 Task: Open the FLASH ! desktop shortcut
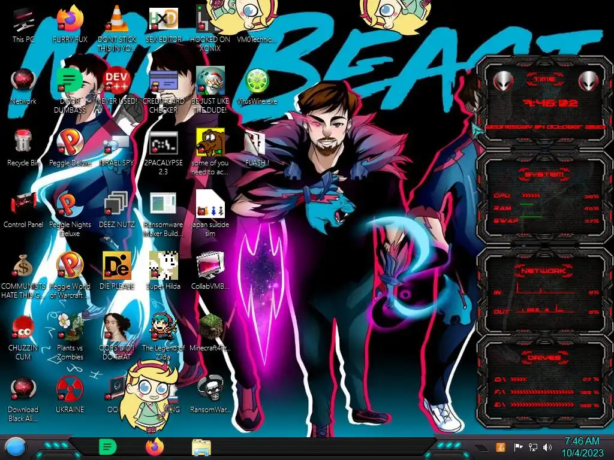pyautogui.click(x=255, y=143)
